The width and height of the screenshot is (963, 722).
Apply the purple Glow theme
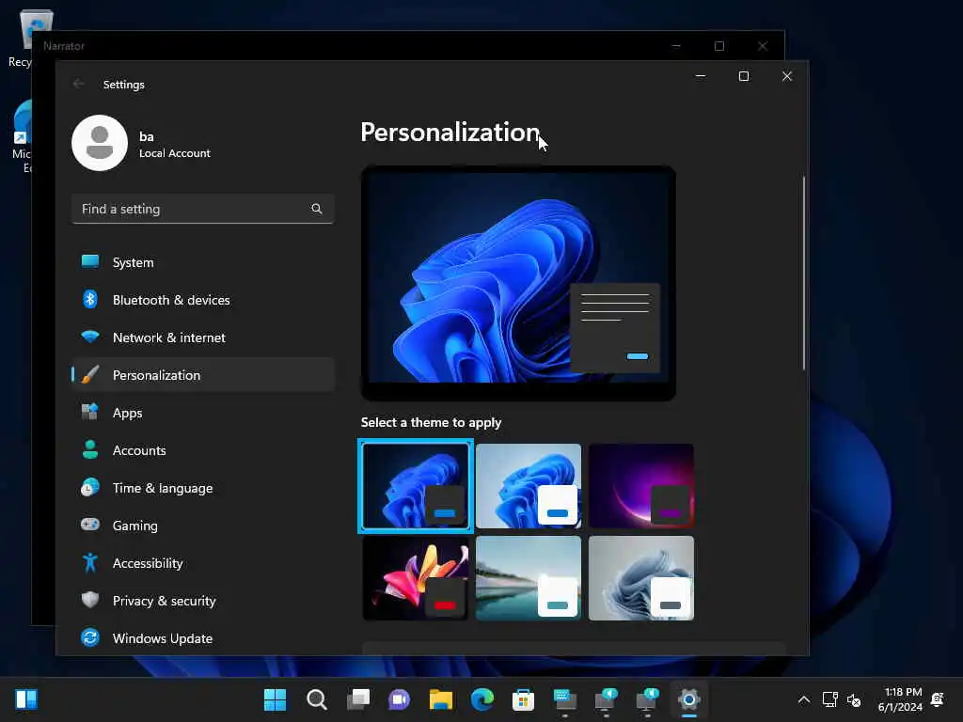point(641,486)
